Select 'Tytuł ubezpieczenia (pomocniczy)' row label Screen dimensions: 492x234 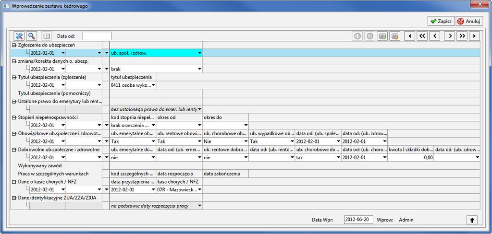54,93
